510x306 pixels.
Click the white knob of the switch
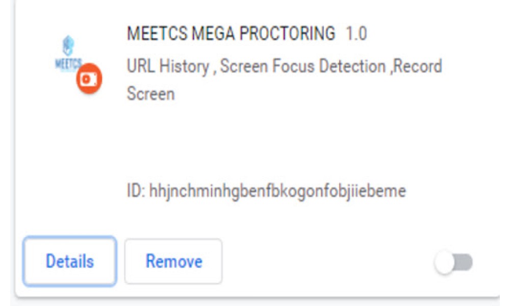click(444, 263)
